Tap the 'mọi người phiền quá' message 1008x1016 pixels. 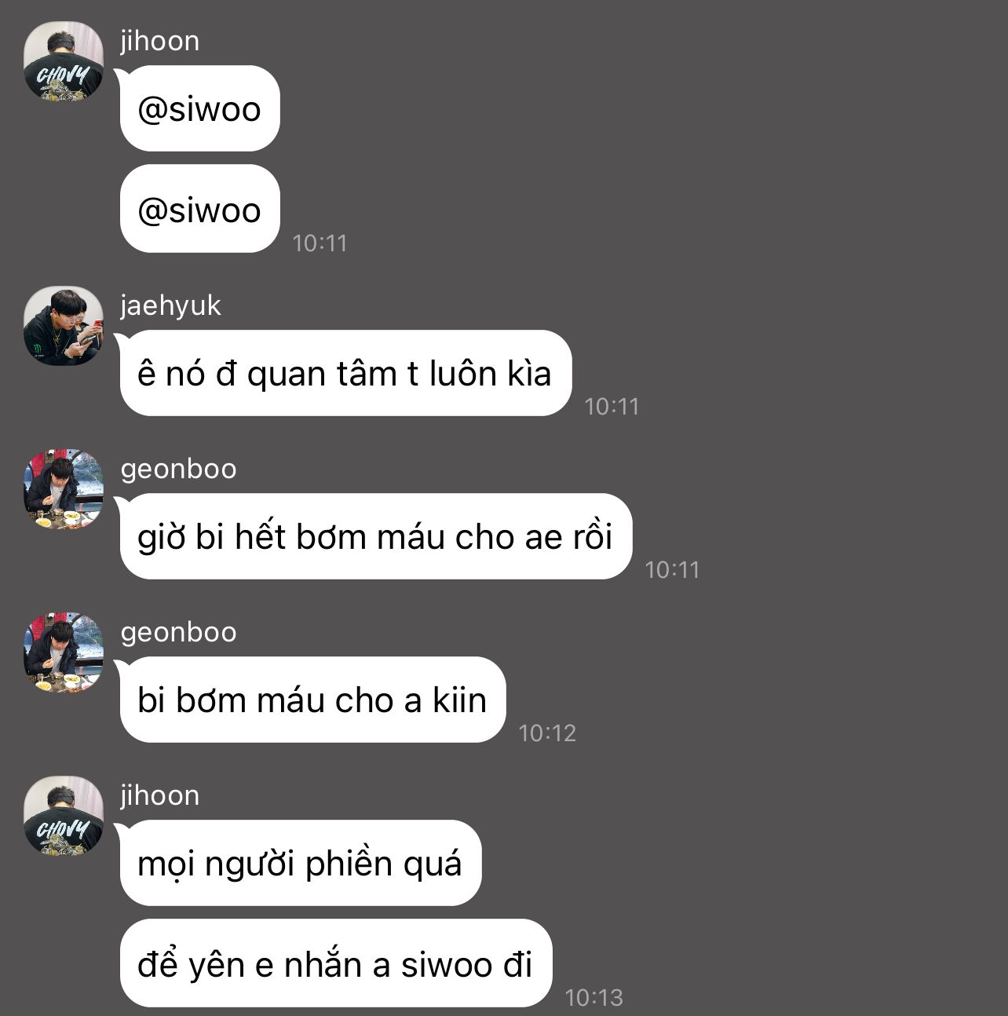[x=300, y=863]
